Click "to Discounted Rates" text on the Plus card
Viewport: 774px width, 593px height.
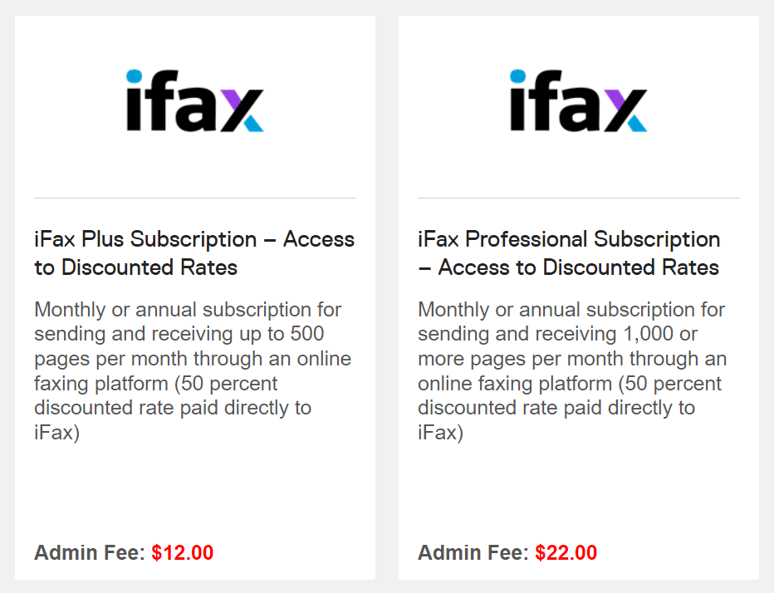(135, 267)
